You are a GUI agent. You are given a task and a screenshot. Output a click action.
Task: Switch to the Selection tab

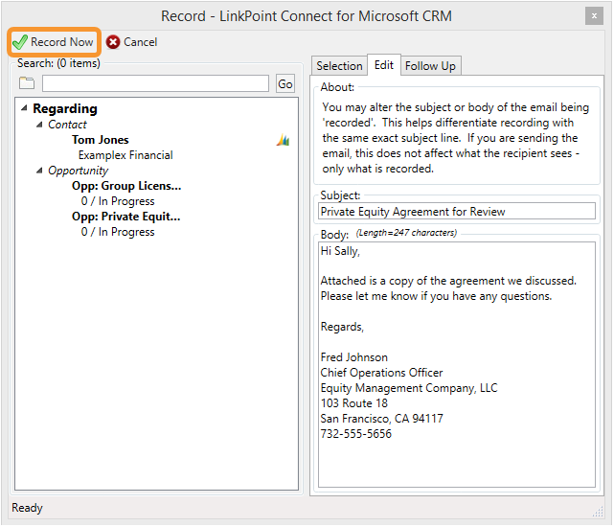(339, 66)
